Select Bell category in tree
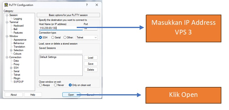Image resolution: width=229 pixels, height=110 pixels. 16,29
